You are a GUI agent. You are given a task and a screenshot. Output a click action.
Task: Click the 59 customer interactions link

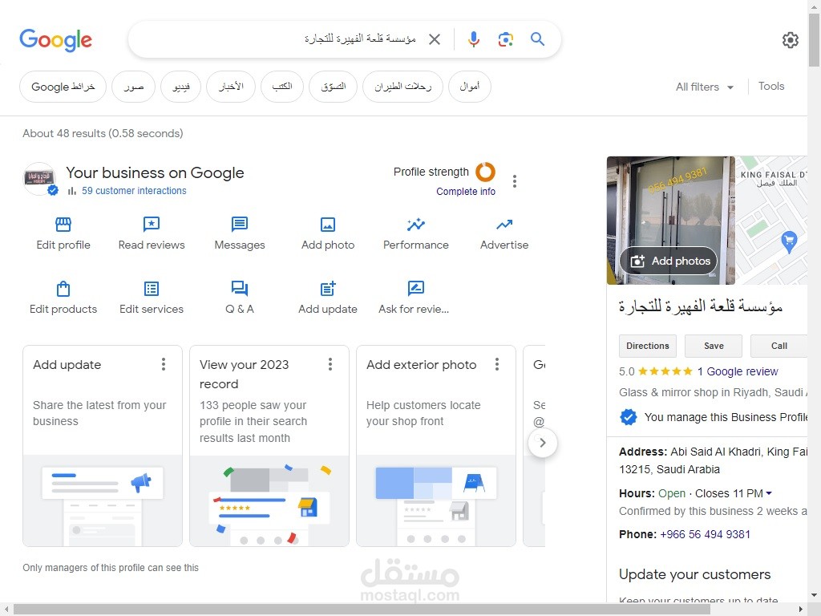tap(134, 191)
